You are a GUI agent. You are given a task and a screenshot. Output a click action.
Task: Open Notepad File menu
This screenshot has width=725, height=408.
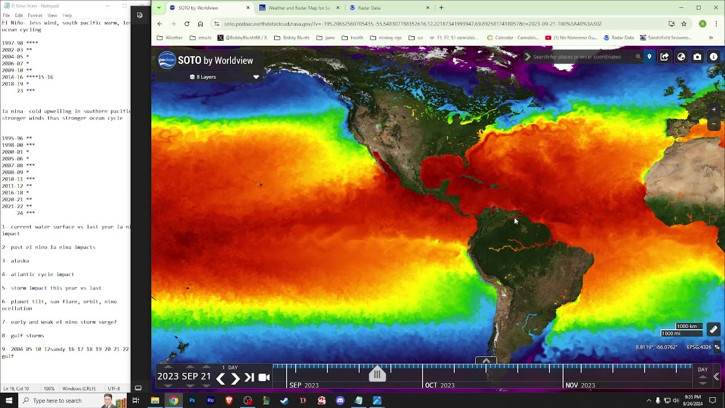6,15
